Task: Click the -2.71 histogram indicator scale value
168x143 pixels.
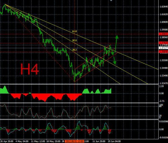Action: (x=162, y=101)
